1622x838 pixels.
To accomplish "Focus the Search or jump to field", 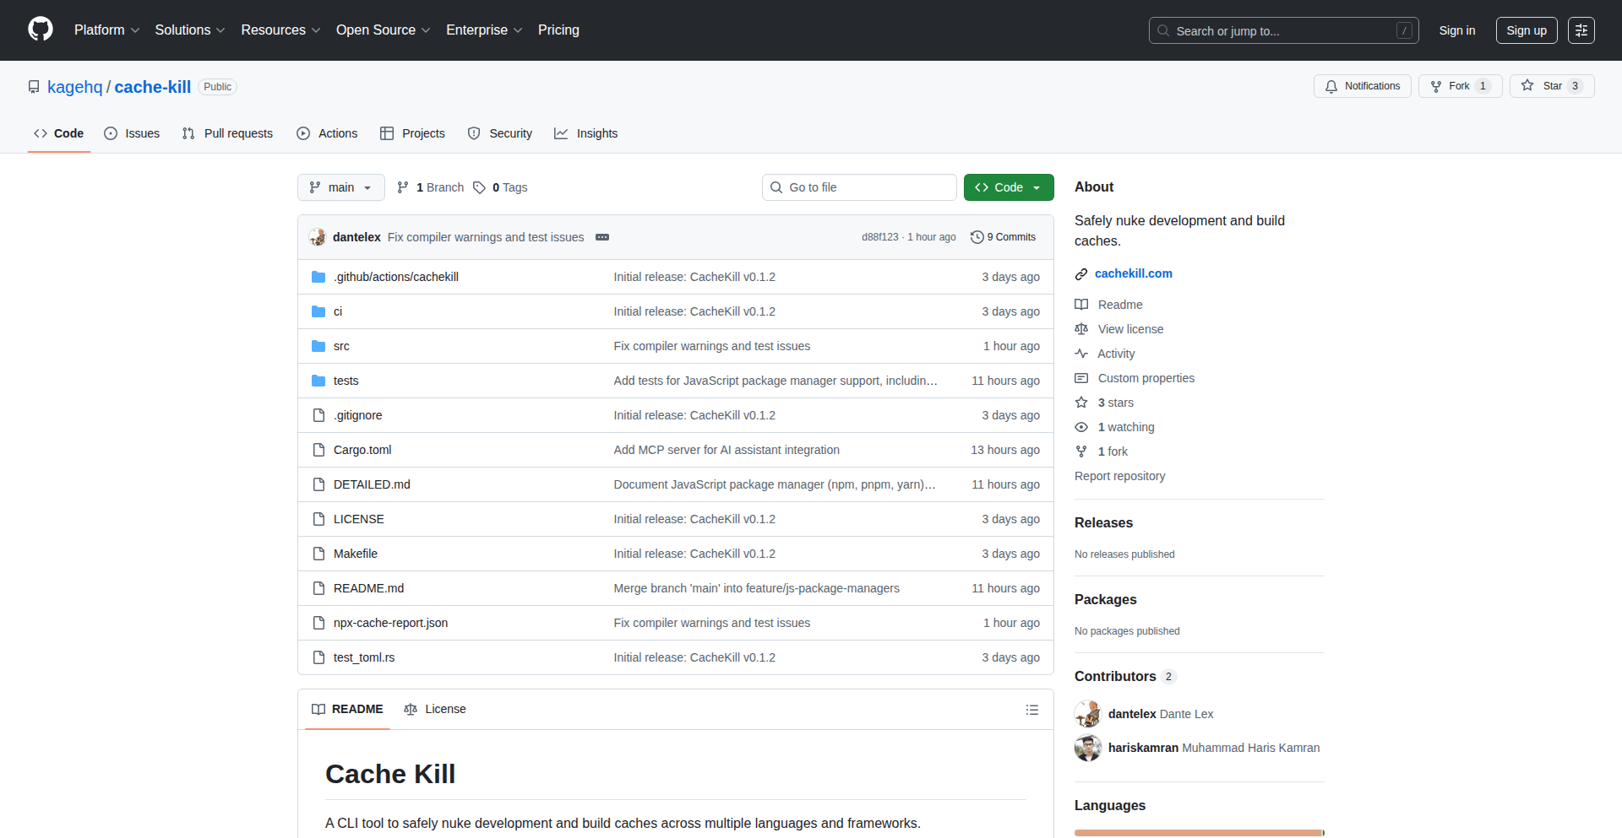I will click(1283, 30).
